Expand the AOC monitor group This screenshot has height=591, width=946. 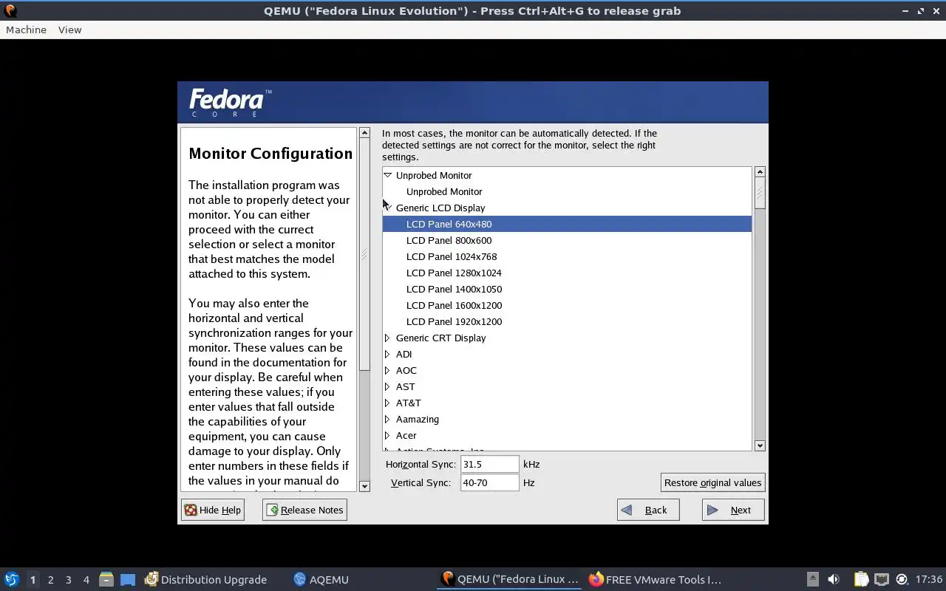(387, 370)
